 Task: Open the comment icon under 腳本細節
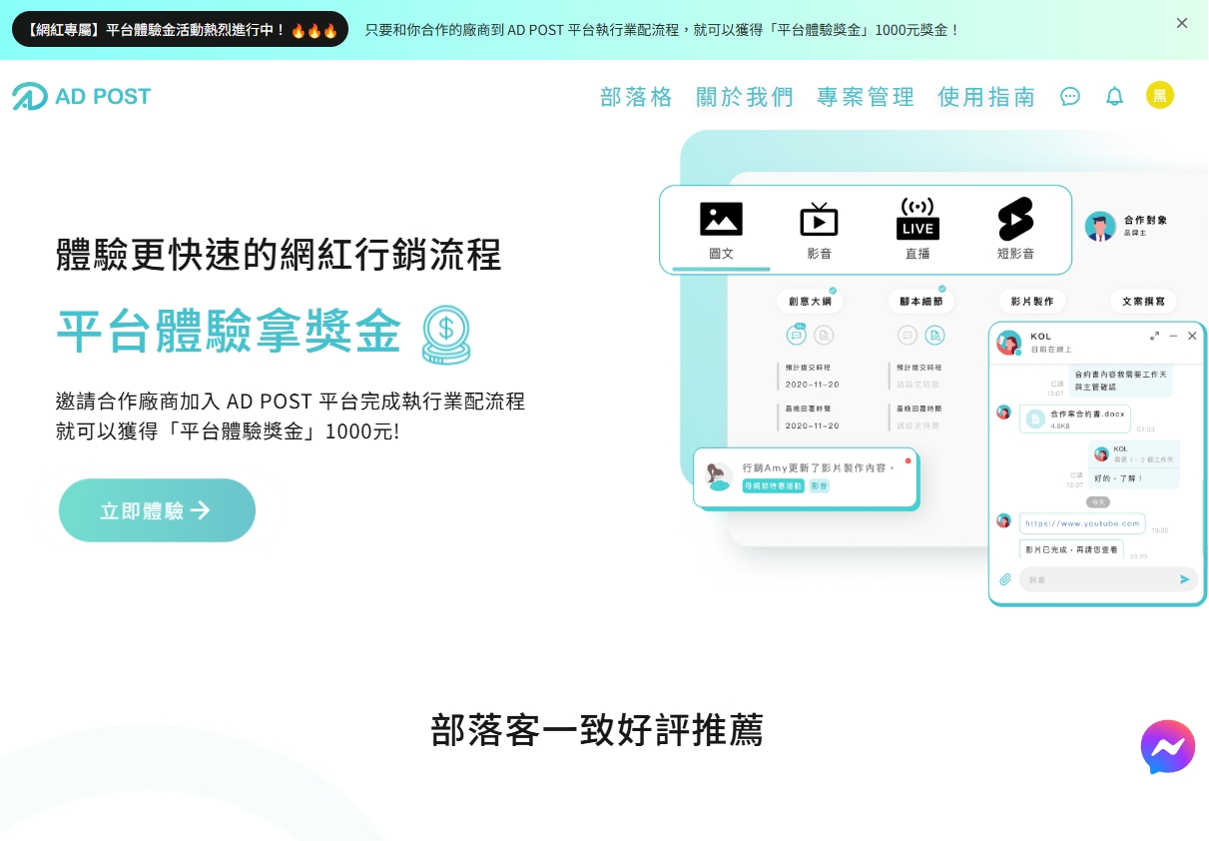tap(907, 336)
